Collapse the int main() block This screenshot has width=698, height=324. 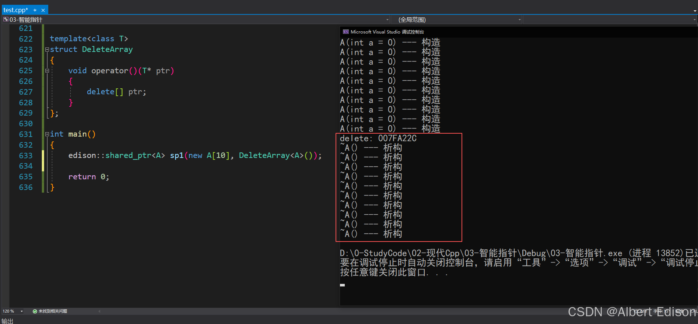tap(47, 134)
